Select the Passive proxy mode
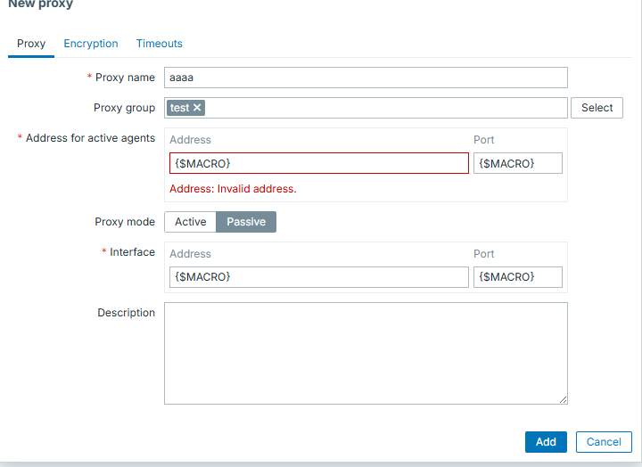Screen dimensions: 642x467 [x=246, y=222]
